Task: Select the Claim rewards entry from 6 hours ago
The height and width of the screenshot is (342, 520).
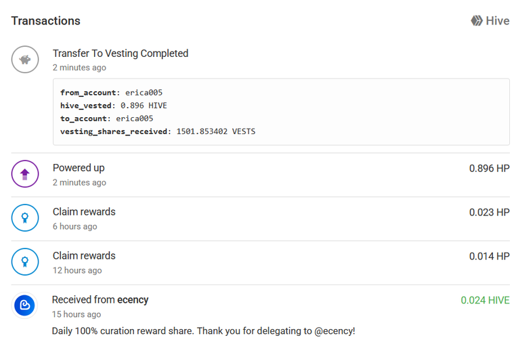Action: click(x=260, y=219)
